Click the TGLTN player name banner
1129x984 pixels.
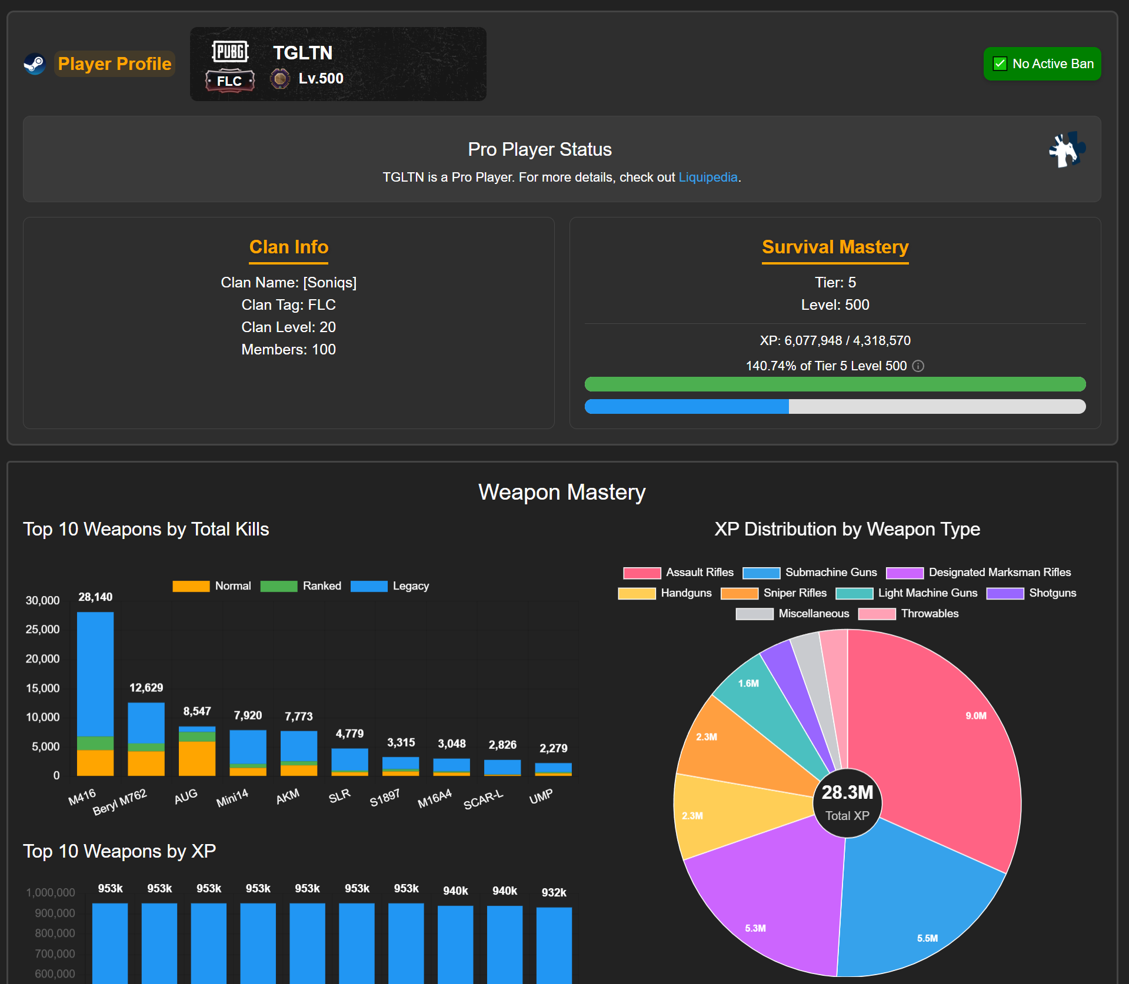302,52
